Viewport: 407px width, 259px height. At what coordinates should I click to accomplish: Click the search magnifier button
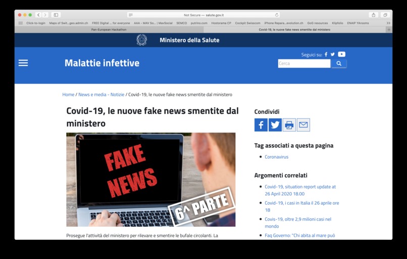pos(339,63)
